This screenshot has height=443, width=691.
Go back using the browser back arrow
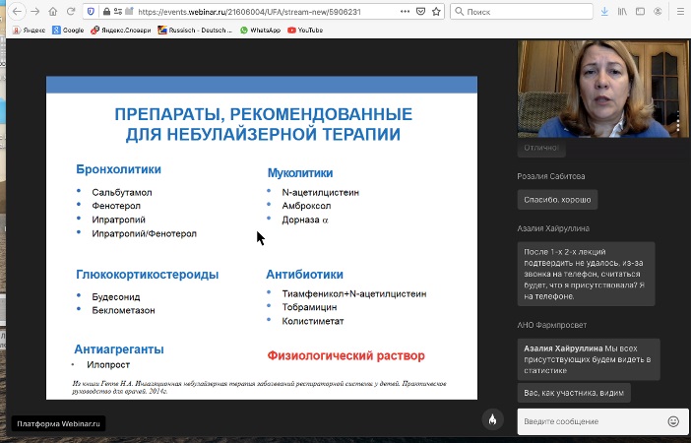coord(17,12)
